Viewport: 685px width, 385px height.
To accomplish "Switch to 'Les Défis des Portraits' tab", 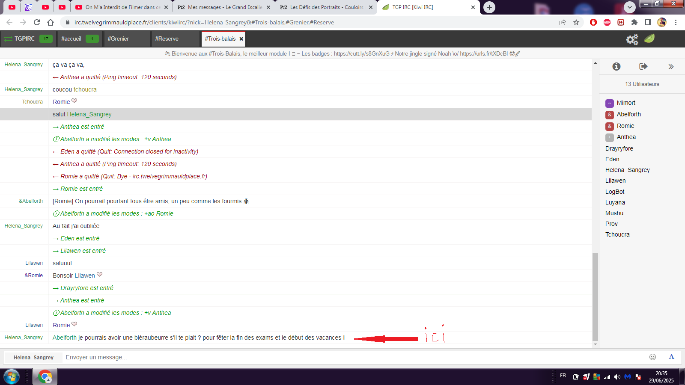I will [326, 7].
